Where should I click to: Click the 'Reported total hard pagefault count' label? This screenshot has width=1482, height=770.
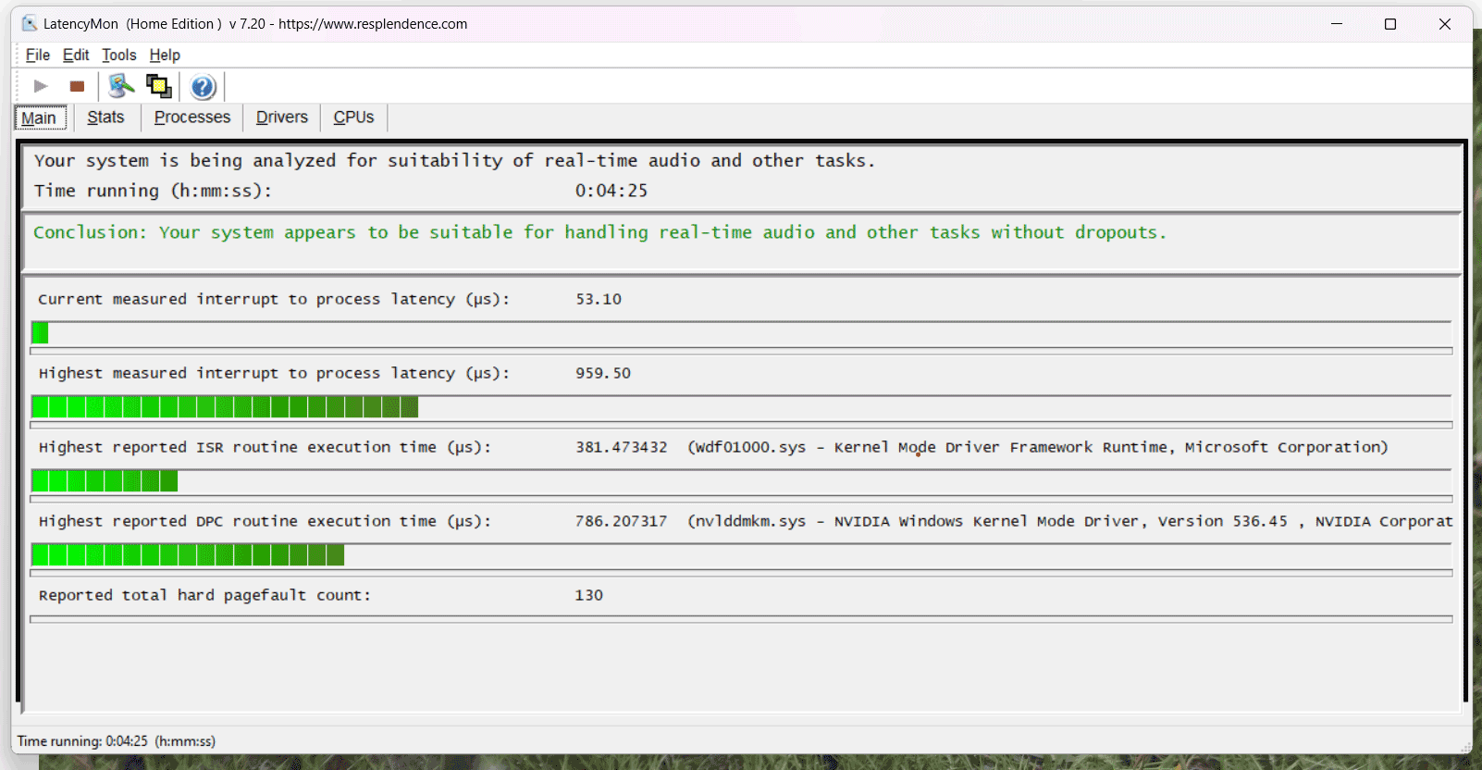[204, 595]
